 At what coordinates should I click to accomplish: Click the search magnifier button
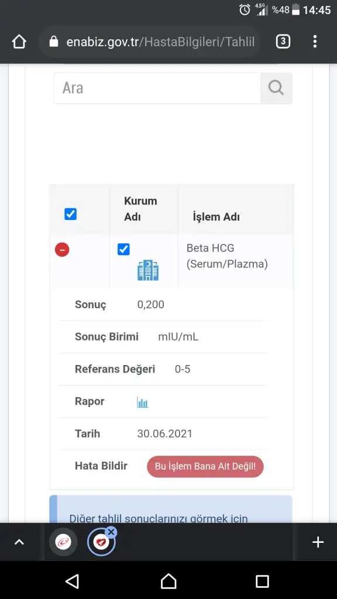276,88
